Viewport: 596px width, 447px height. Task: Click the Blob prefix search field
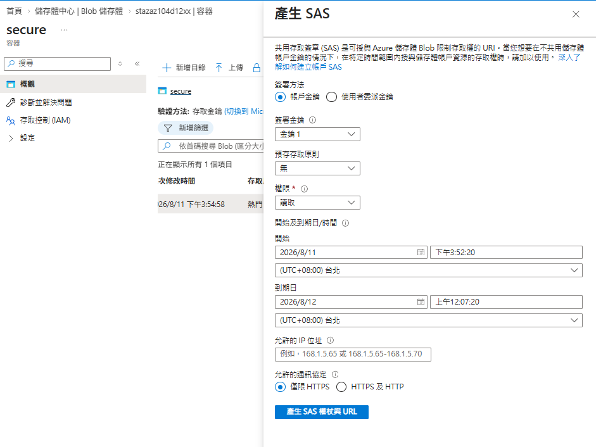click(x=211, y=146)
